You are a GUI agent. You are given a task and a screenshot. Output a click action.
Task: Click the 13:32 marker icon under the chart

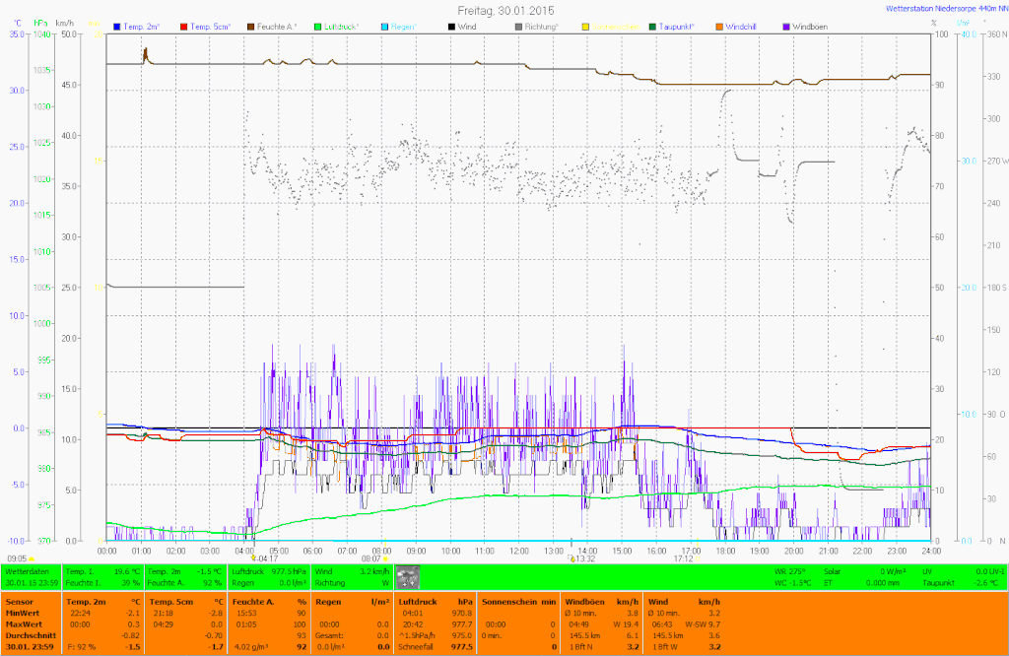(x=571, y=558)
